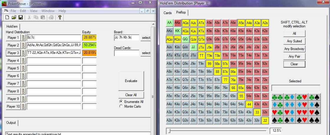
Task: Click the Save floppy disk toolbar icon
Action: point(21,17)
